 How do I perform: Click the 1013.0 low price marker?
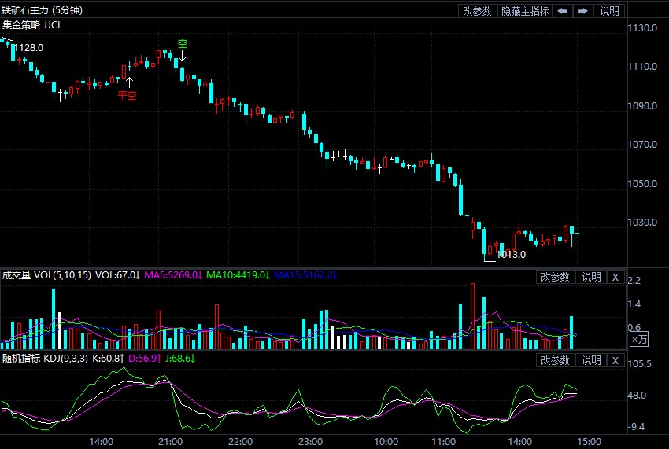click(x=511, y=254)
